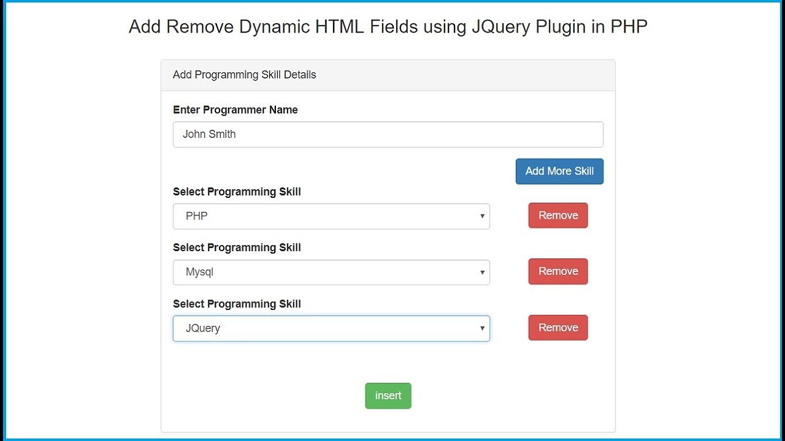Focus the programmer name text field
The height and width of the screenshot is (441, 785).
click(388, 134)
